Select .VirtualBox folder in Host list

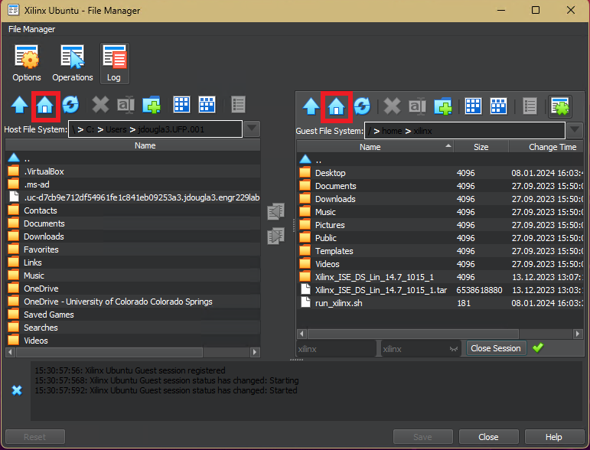[x=133, y=171]
